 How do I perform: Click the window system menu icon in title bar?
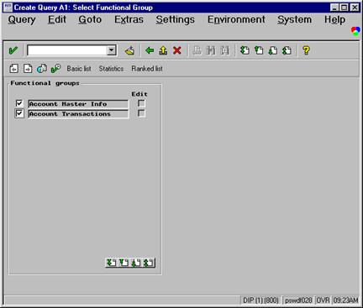pyautogui.click(x=8, y=8)
